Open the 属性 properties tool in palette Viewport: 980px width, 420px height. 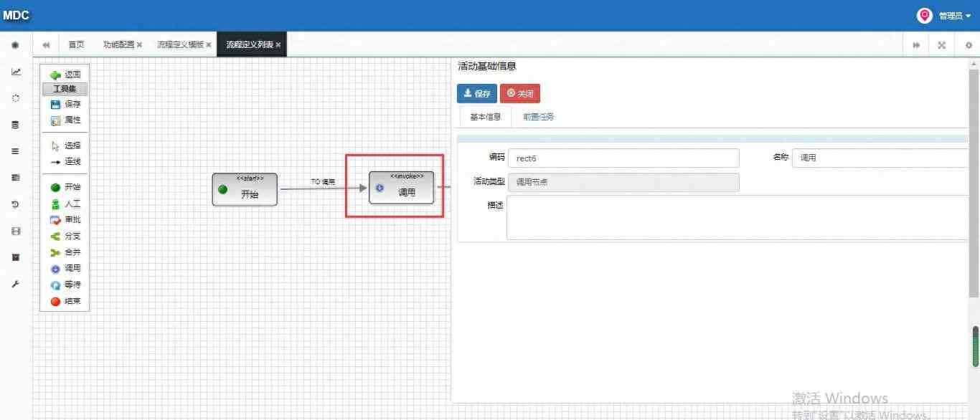click(65, 120)
